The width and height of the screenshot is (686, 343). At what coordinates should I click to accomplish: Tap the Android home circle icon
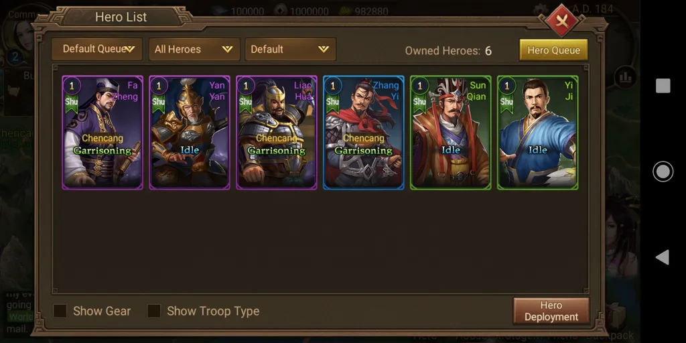pyautogui.click(x=663, y=171)
